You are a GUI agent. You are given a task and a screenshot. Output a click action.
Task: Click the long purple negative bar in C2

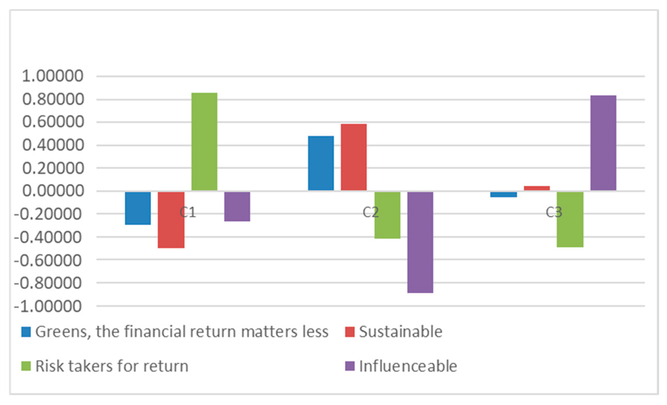point(420,242)
